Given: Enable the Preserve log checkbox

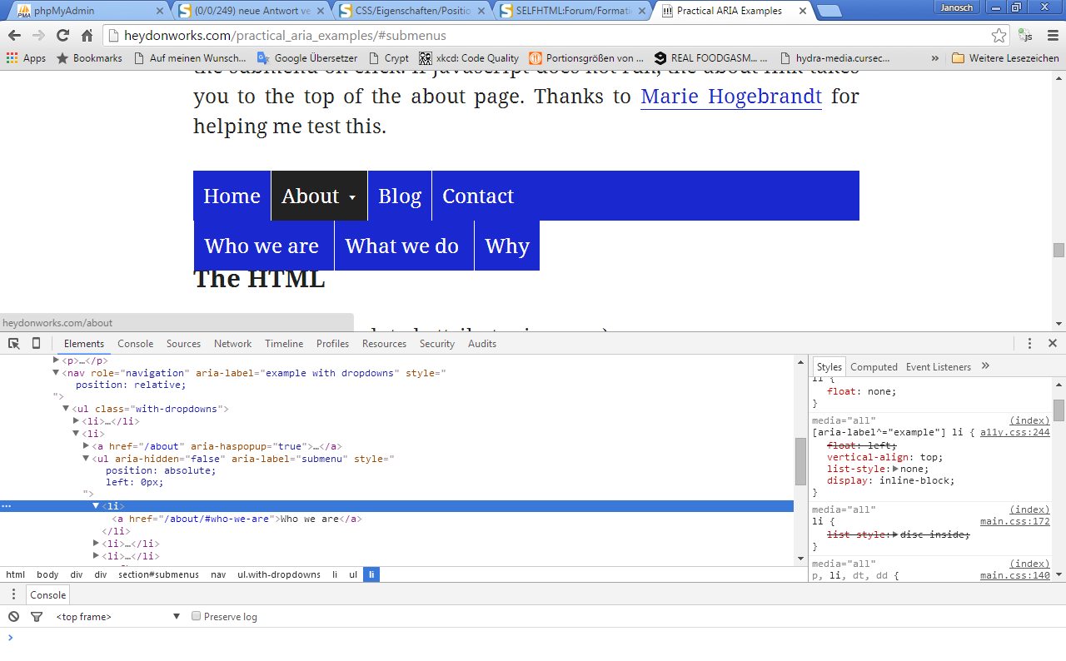Looking at the screenshot, I should [x=197, y=616].
